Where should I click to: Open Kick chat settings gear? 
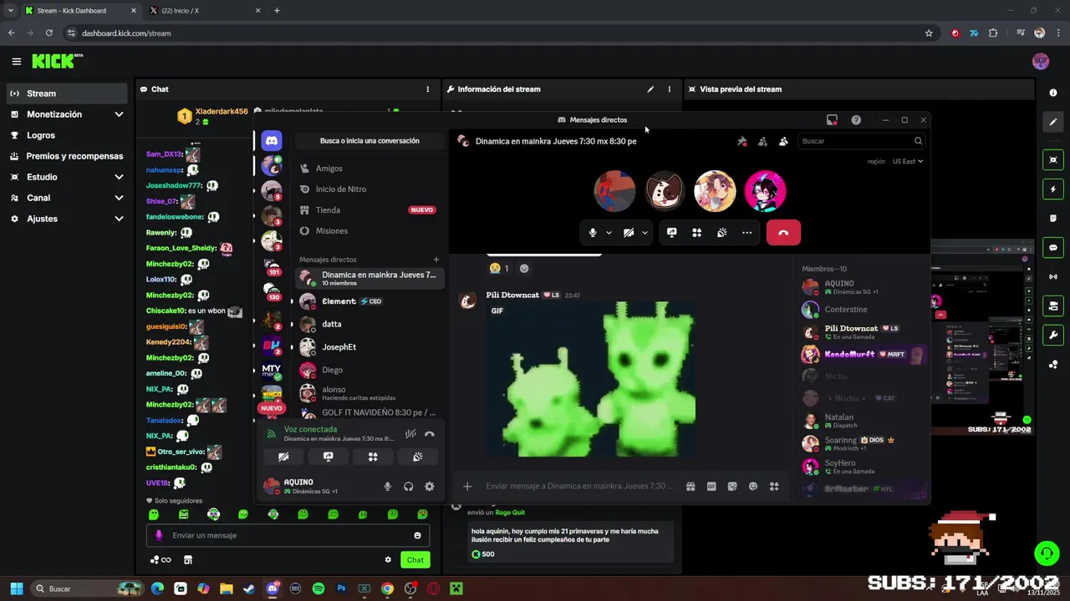[x=388, y=560]
